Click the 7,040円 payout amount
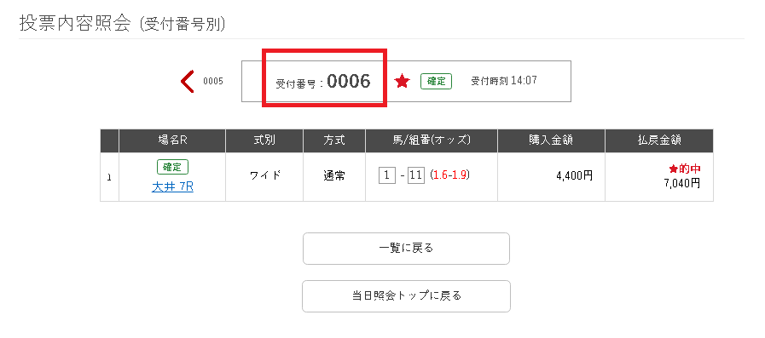 click(x=681, y=183)
